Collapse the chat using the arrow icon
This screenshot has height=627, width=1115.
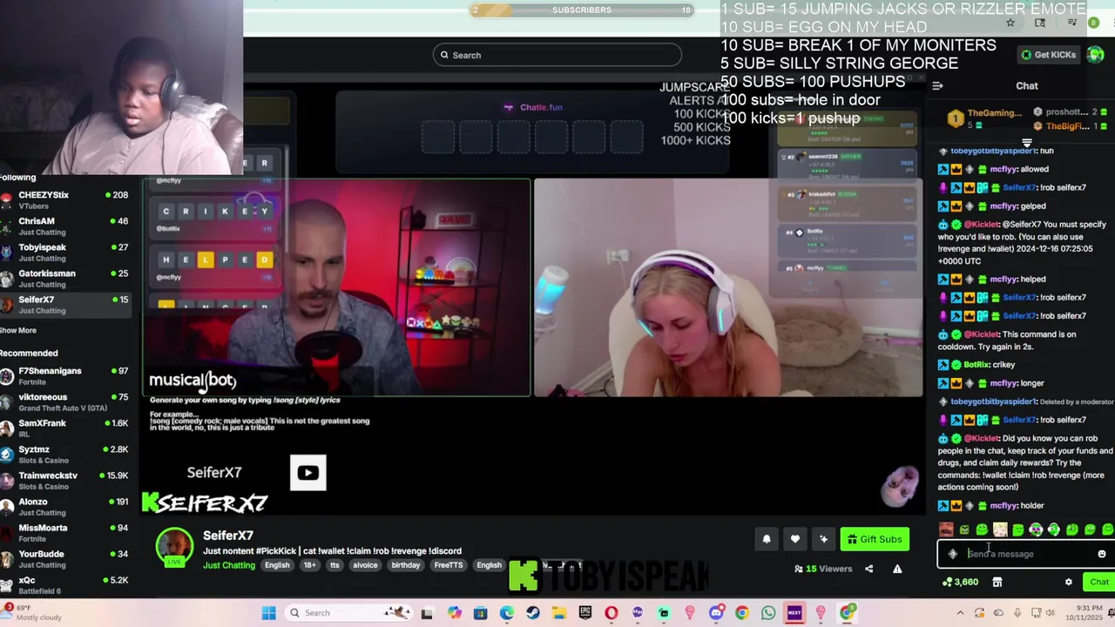[x=937, y=85]
